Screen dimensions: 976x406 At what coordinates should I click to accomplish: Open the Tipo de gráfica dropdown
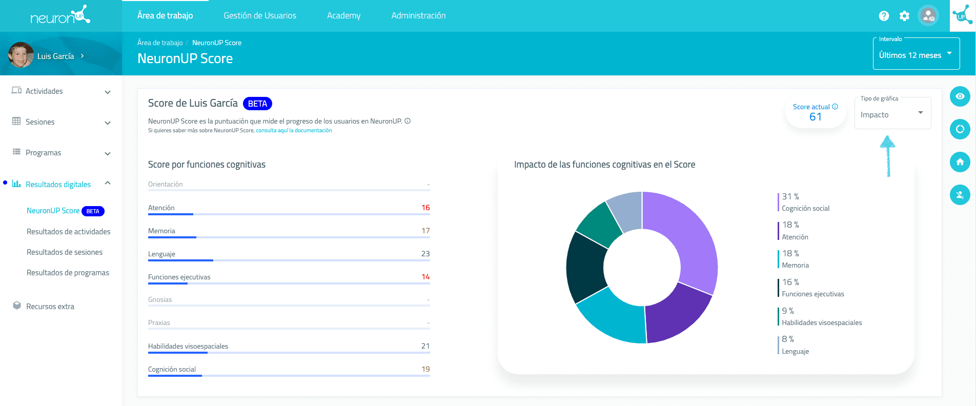click(x=892, y=114)
